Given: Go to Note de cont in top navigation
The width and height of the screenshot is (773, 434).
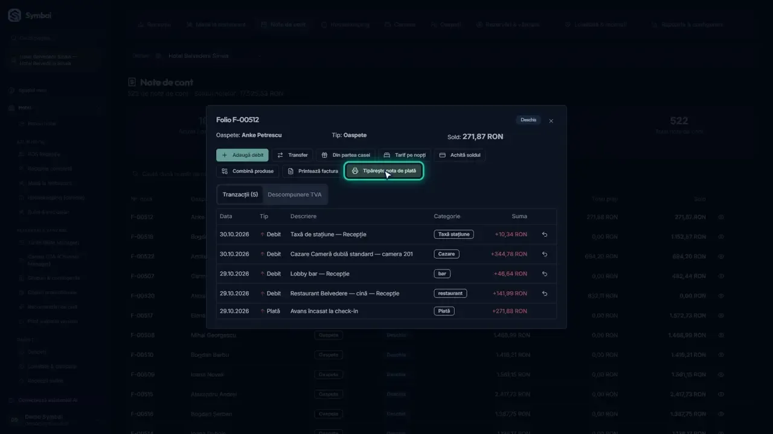Looking at the screenshot, I should (283, 25).
